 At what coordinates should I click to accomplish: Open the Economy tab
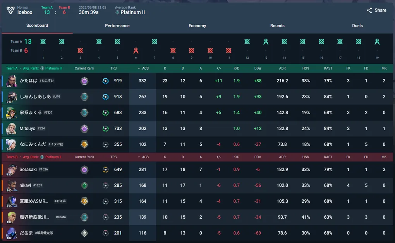pyautogui.click(x=197, y=25)
